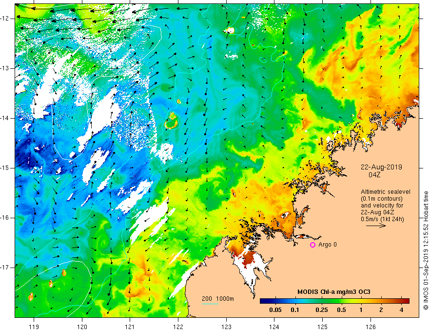Click colorbar label 0.05
The image size is (429, 332).
(x=275, y=310)
